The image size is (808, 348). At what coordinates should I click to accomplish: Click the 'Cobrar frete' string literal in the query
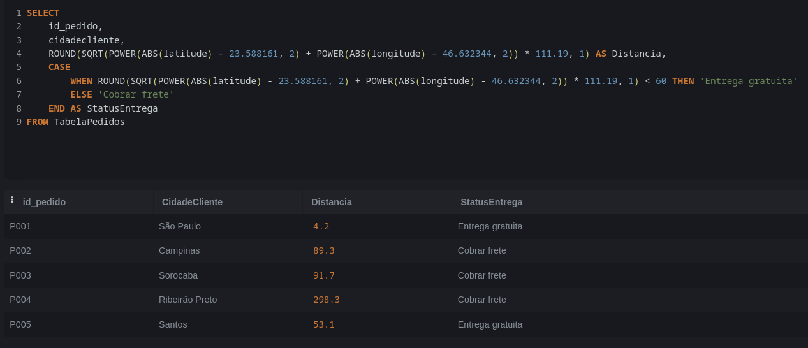coord(136,94)
